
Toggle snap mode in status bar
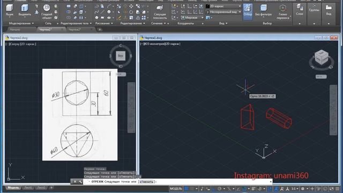(192, 189)
